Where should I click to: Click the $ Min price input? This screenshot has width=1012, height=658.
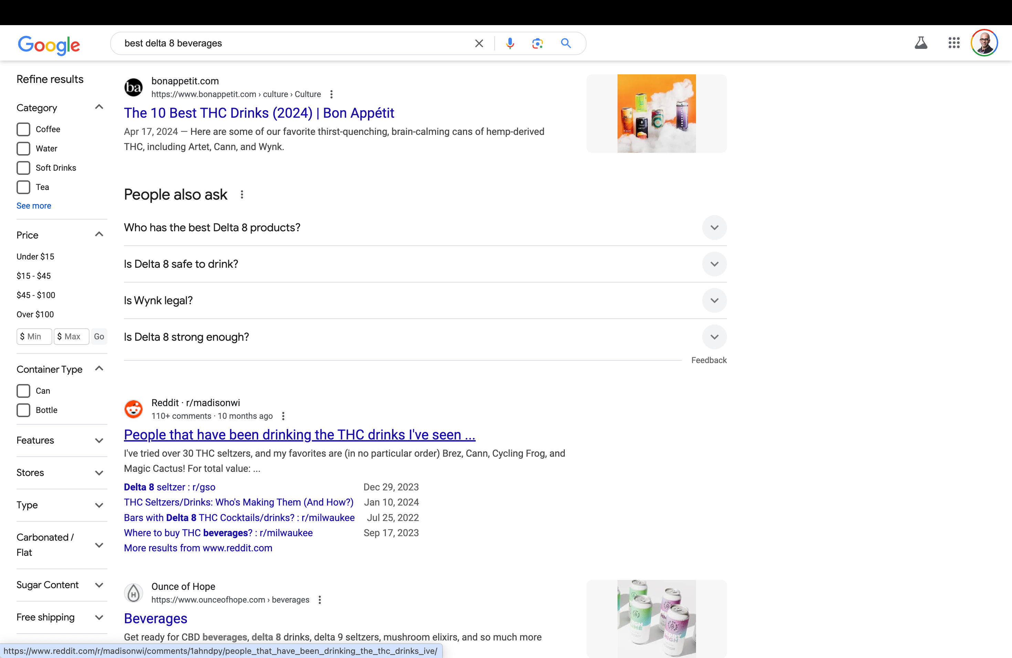coord(34,336)
